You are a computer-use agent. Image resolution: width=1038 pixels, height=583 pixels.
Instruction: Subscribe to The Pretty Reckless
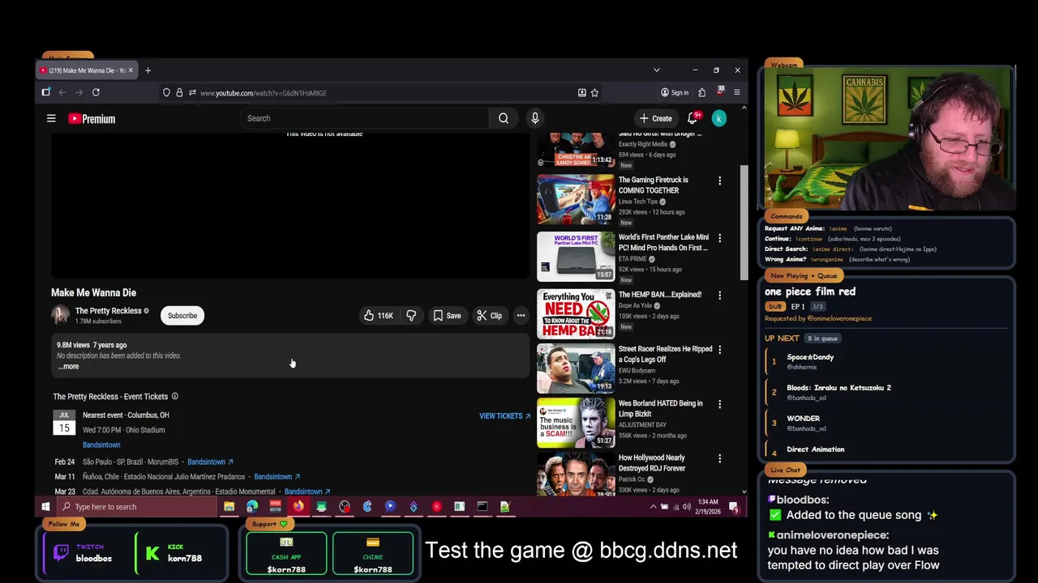pos(182,316)
